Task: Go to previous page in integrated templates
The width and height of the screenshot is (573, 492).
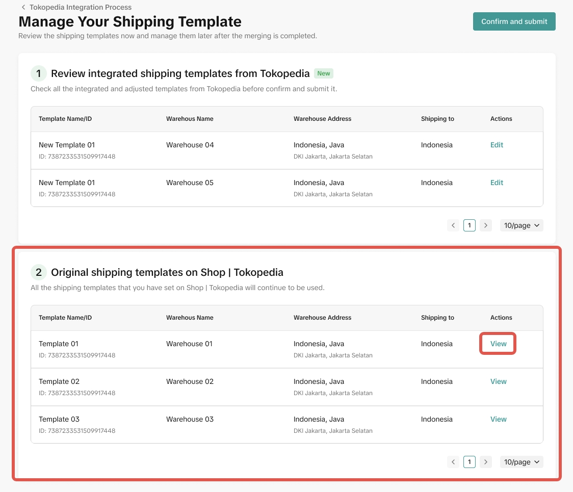Action: point(453,225)
